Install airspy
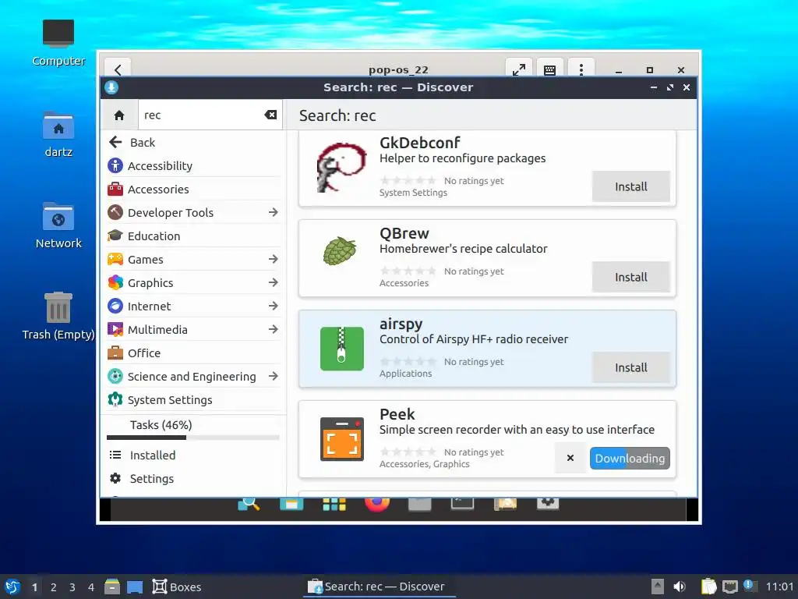This screenshot has height=599, width=798. tap(631, 367)
